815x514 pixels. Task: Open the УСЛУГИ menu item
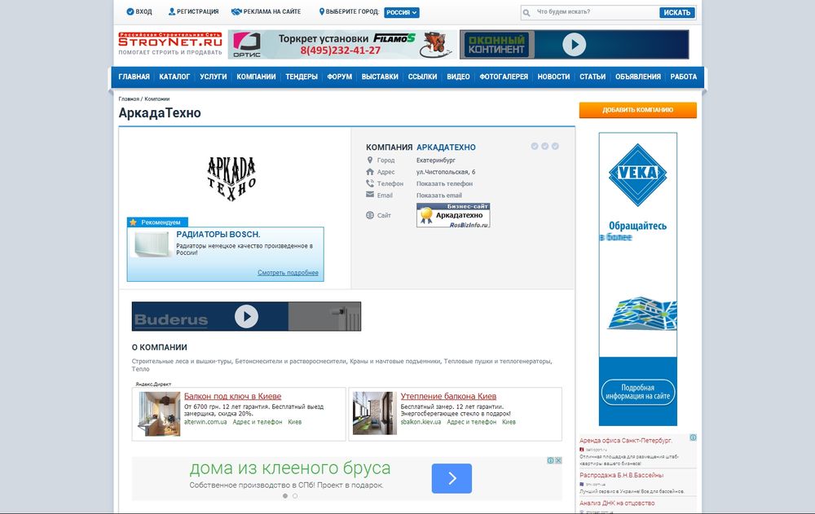[x=213, y=77]
